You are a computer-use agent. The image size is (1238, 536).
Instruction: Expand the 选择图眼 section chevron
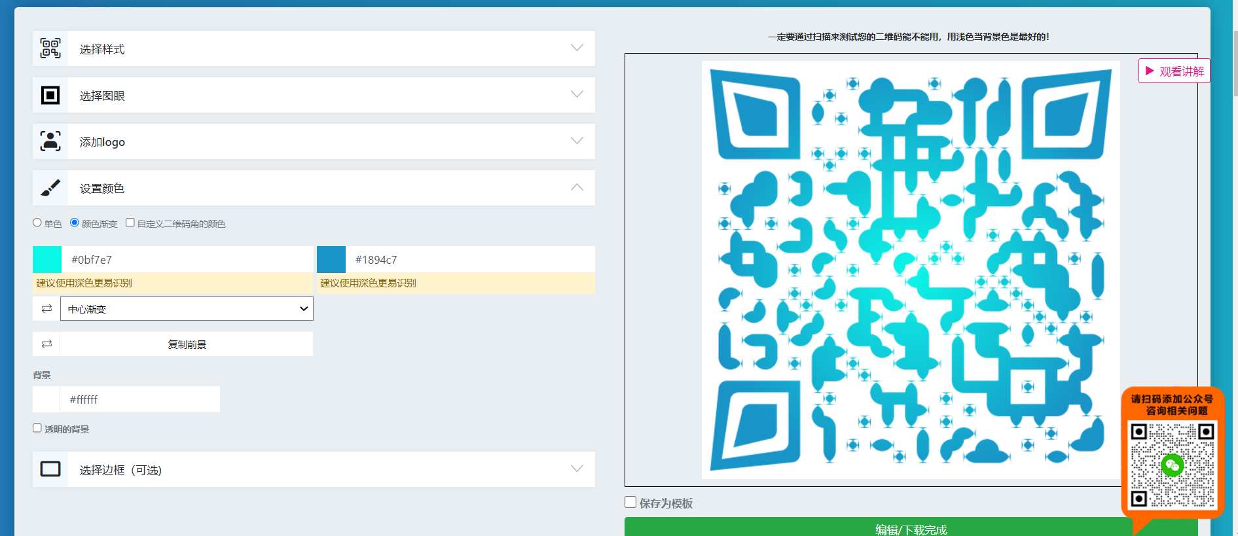coord(577,94)
